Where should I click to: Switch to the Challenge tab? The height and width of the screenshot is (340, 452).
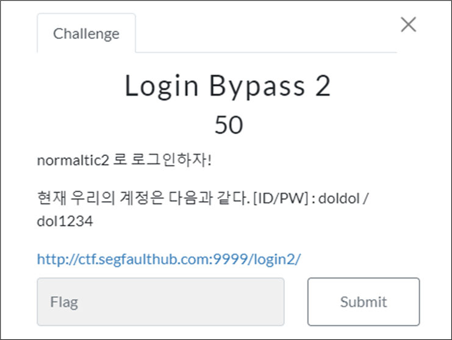(x=86, y=33)
